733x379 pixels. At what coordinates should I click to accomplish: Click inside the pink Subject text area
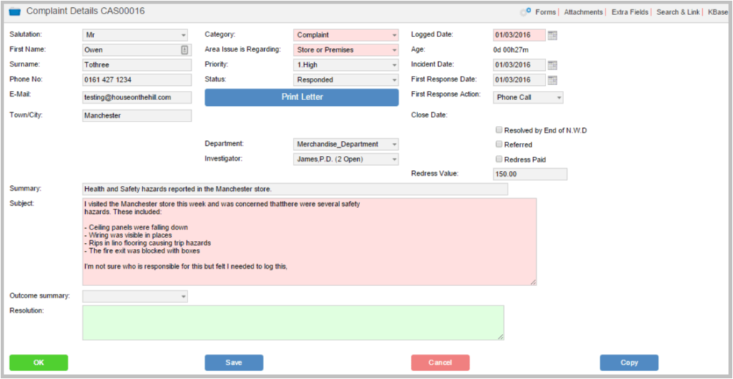coord(309,242)
